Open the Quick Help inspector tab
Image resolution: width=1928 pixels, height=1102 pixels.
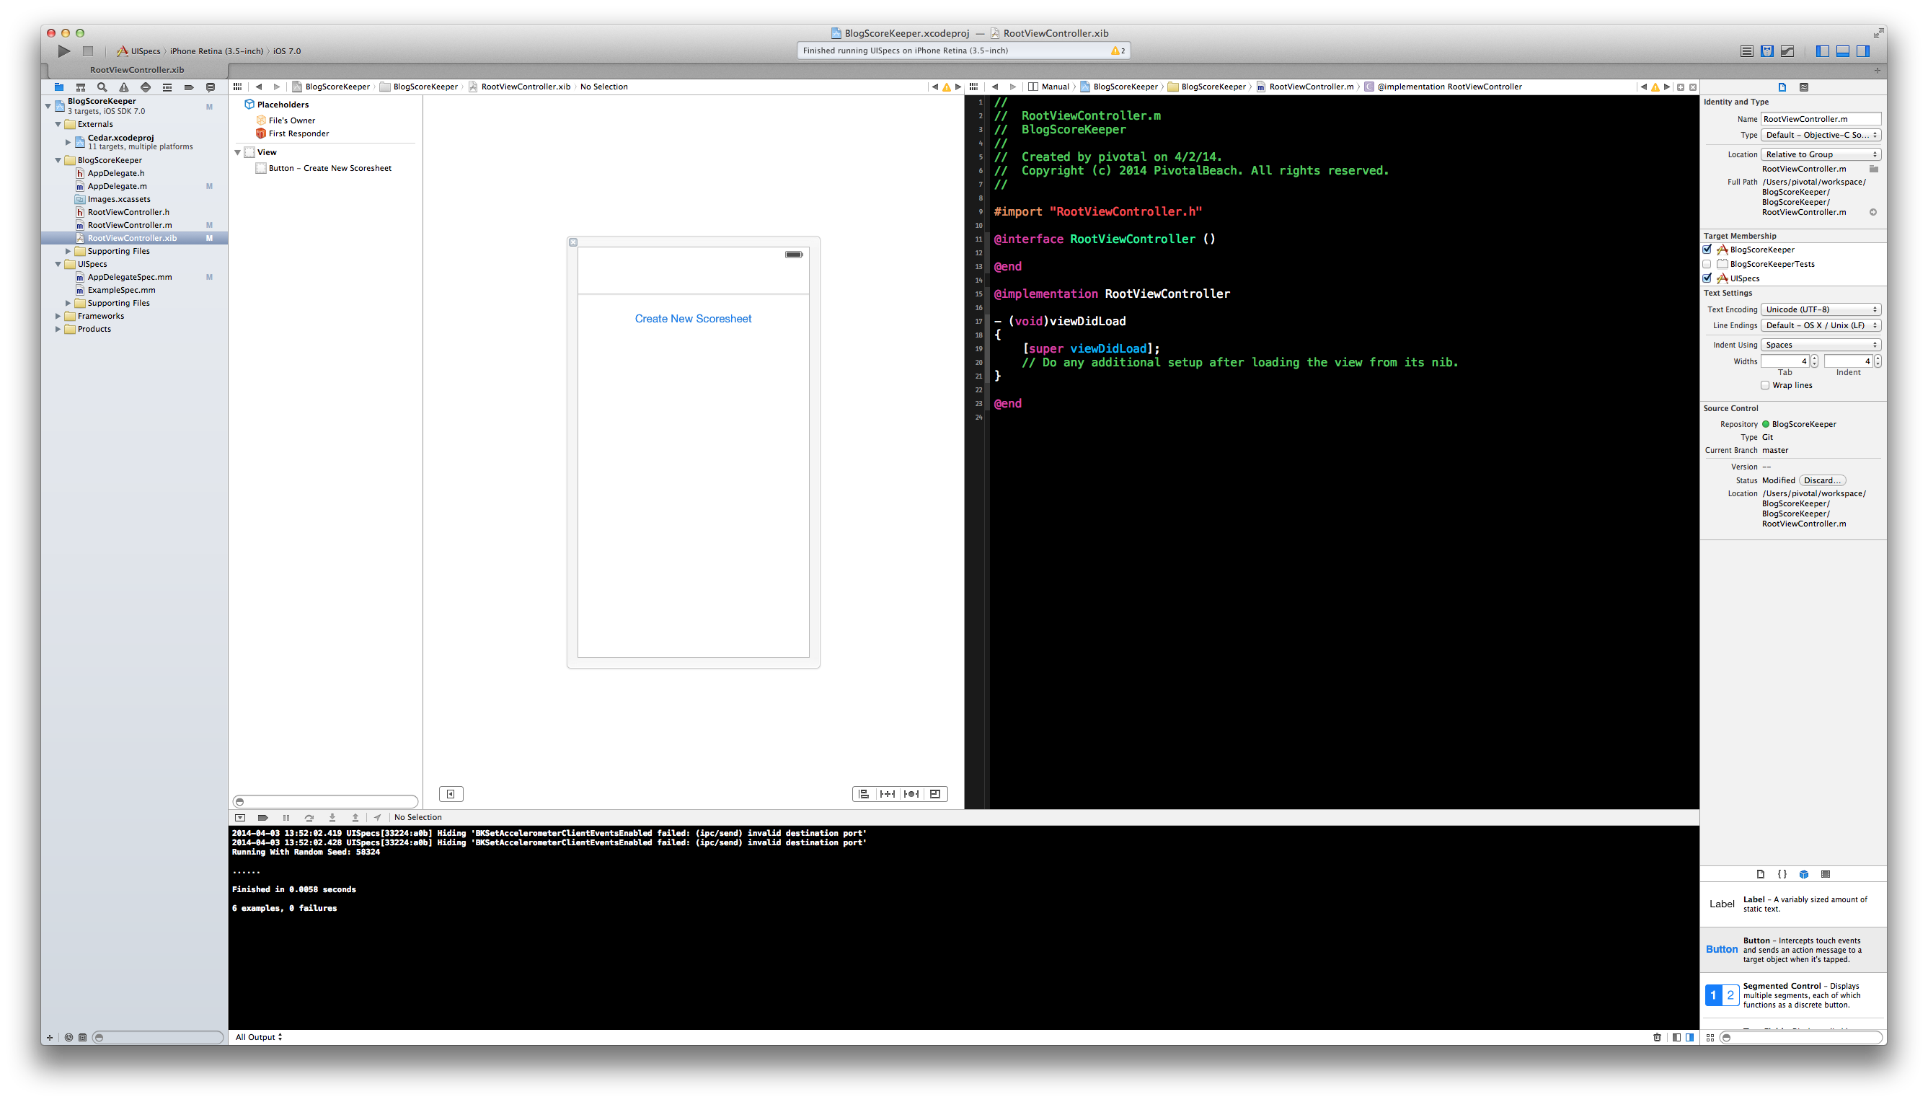1804,87
